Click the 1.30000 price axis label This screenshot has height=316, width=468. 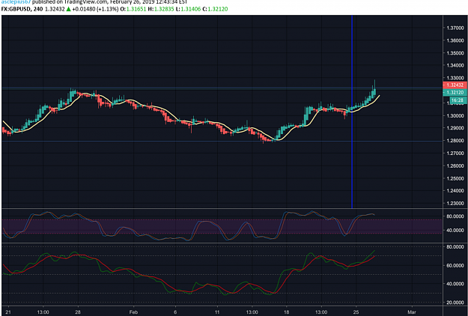coord(455,115)
